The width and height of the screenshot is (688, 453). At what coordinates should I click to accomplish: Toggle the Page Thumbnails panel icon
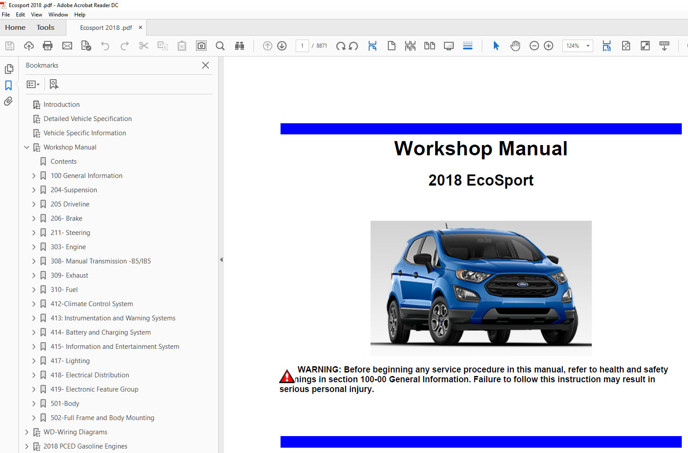[8, 69]
